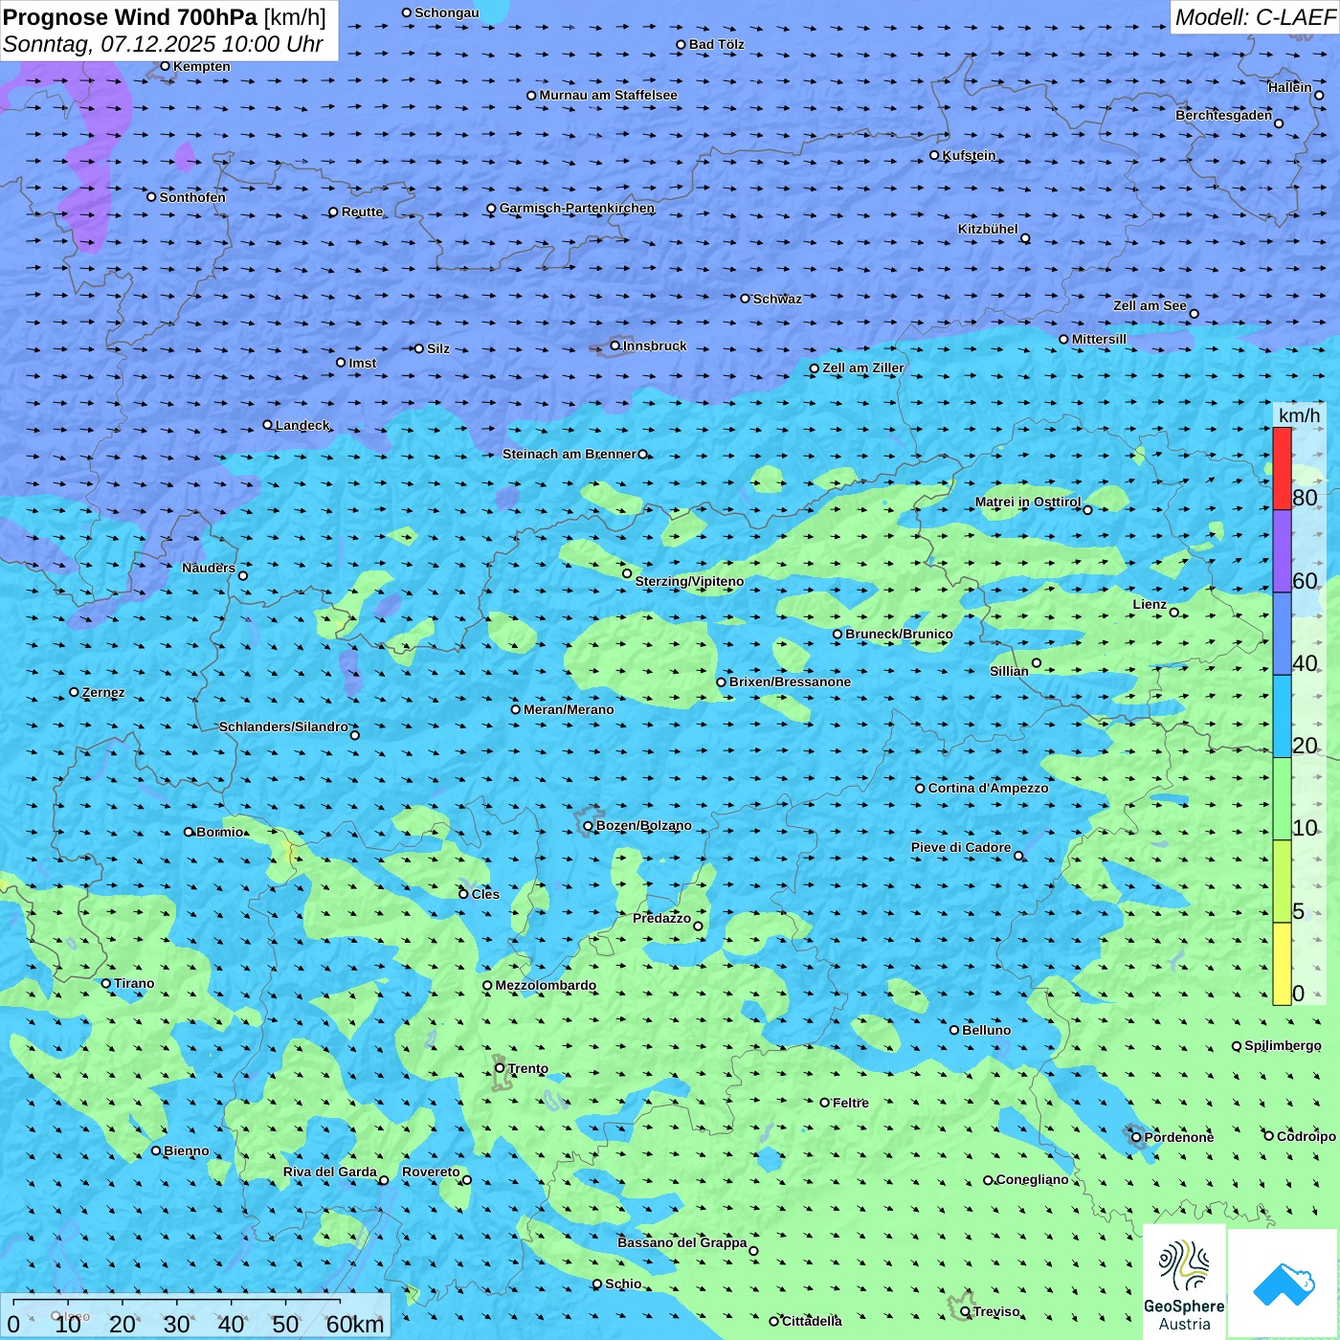Click the 'Matrei in Osttirol' label

pos(1028,502)
